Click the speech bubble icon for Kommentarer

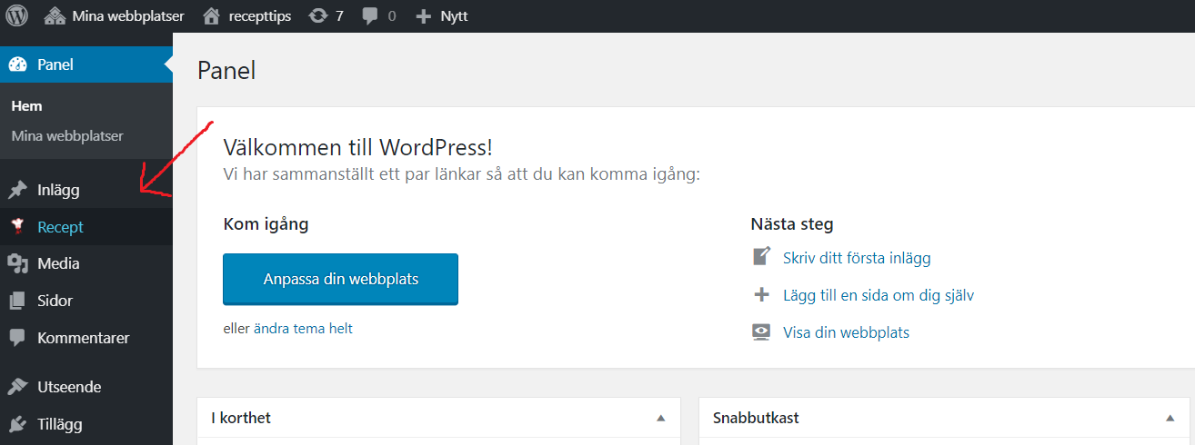[x=17, y=338]
